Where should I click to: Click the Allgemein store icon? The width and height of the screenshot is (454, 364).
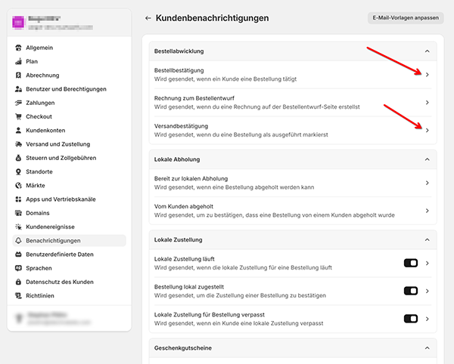point(18,48)
